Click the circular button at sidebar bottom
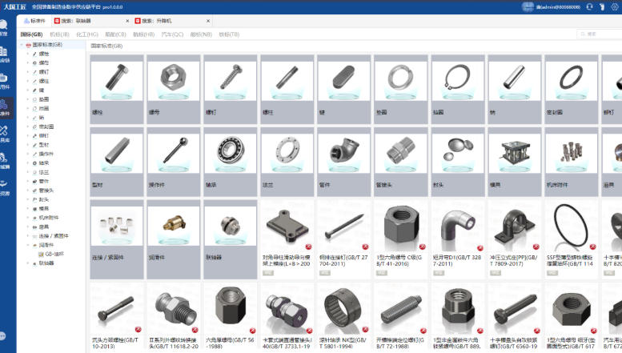 tap(3, 336)
